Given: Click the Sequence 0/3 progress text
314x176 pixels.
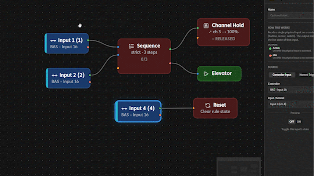Looking at the screenshot, I should [x=144, y=59].
